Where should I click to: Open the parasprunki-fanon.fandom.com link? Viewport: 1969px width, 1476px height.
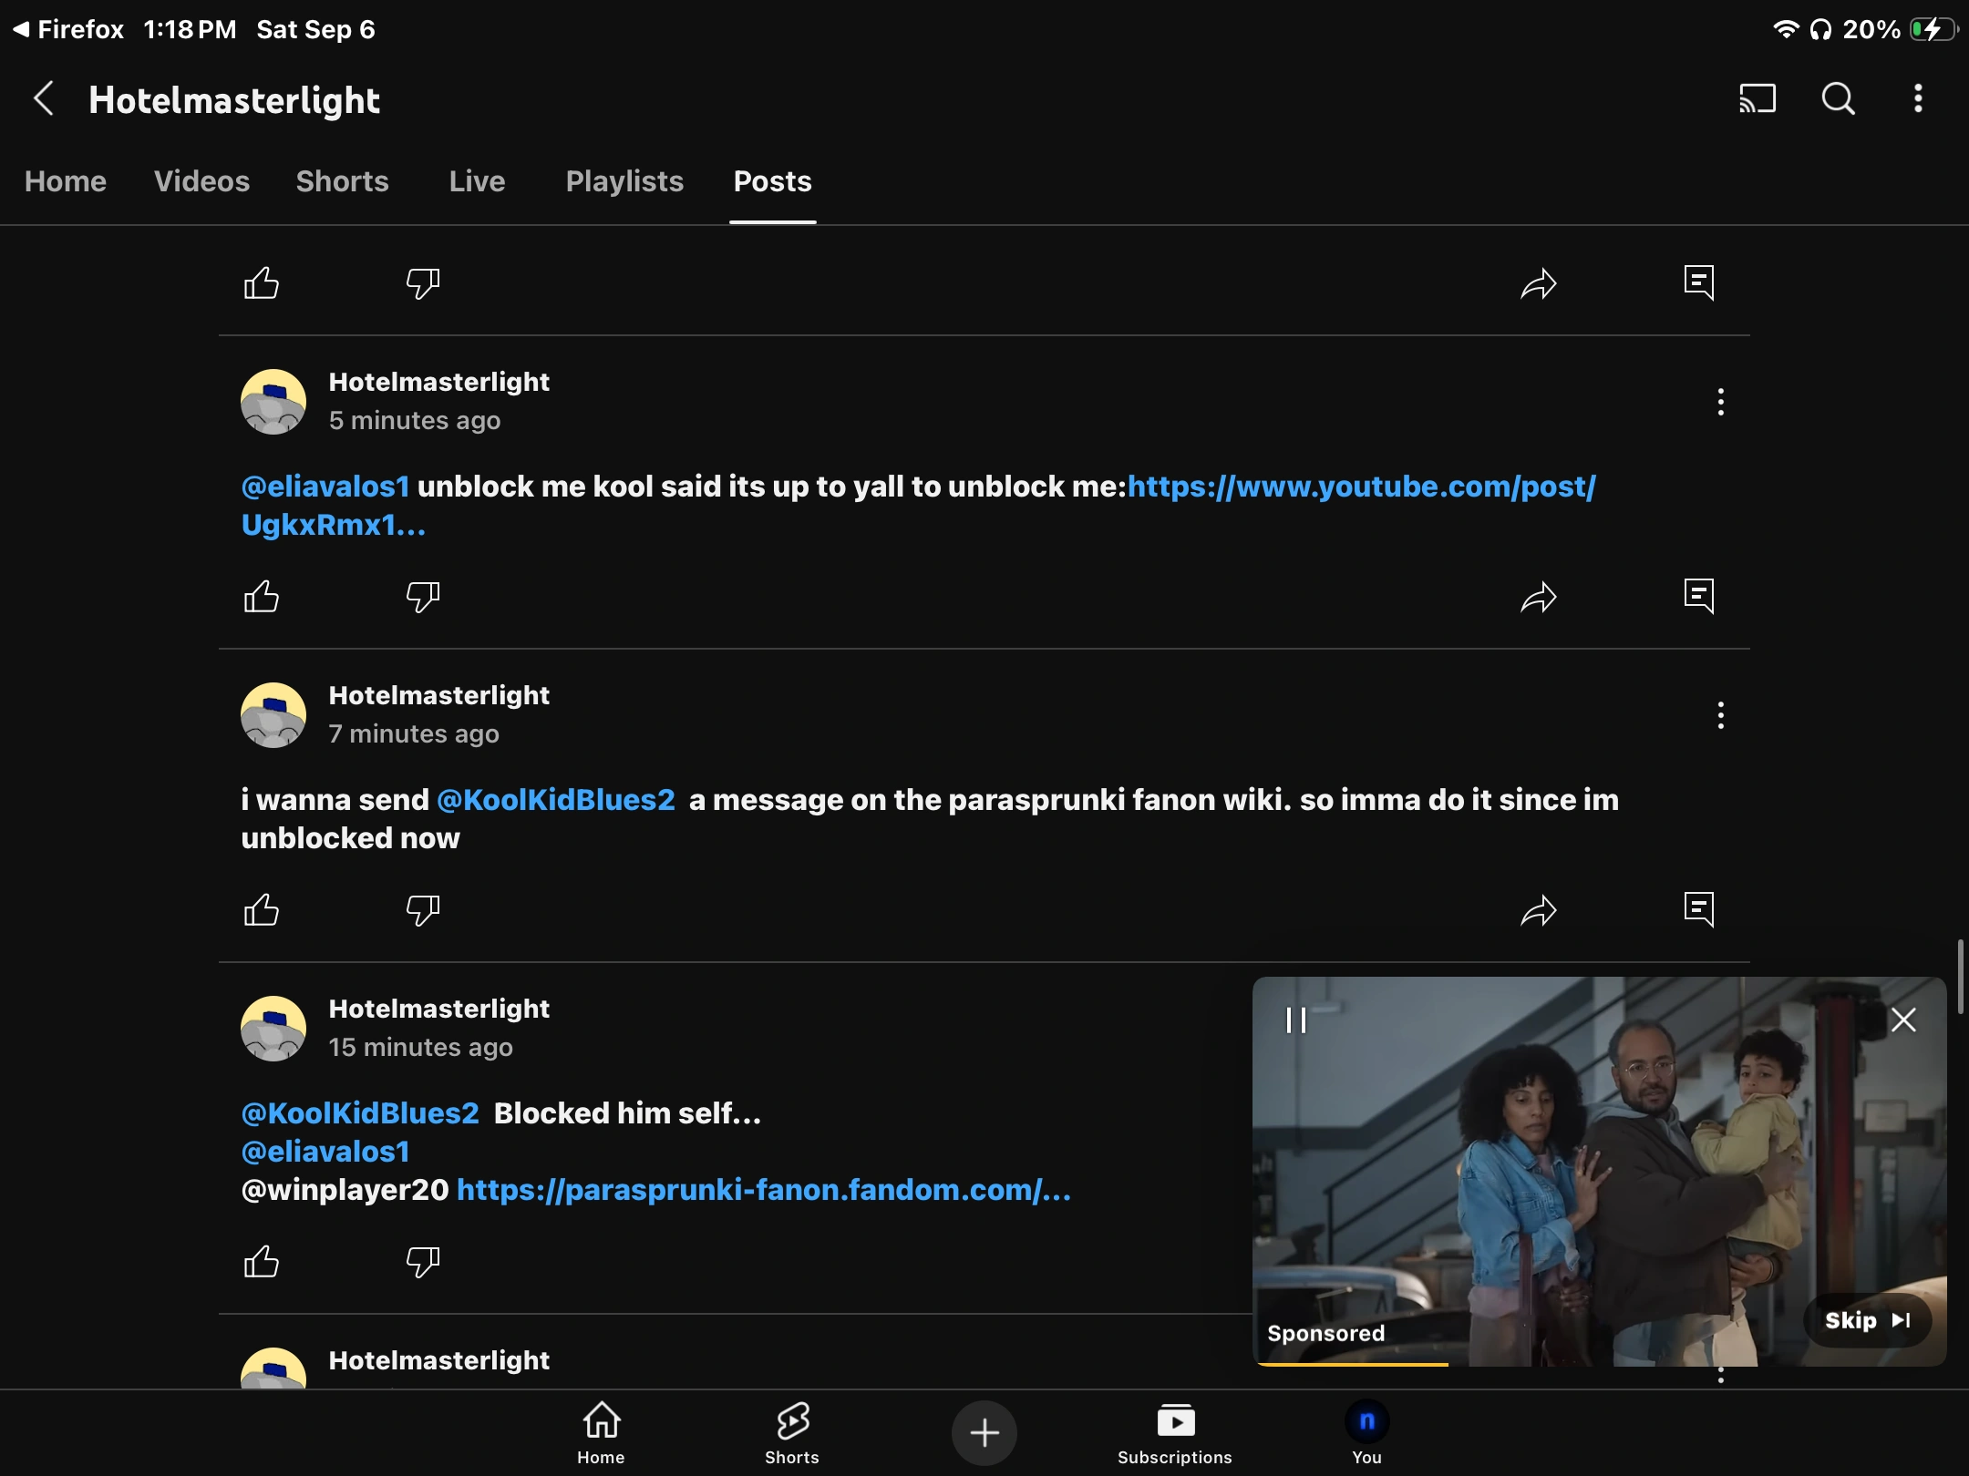point(764,1190)
